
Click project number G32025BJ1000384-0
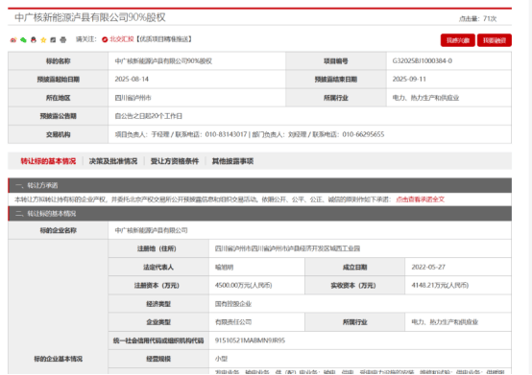click(423, 61)
